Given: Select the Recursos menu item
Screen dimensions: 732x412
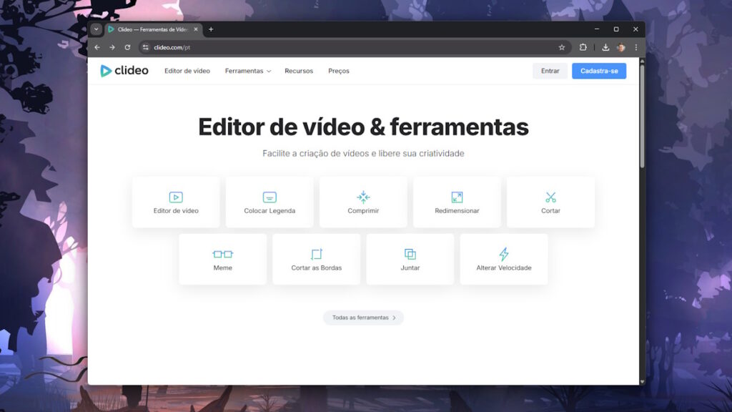Looking at the screenshot, I should click(298, 71).
